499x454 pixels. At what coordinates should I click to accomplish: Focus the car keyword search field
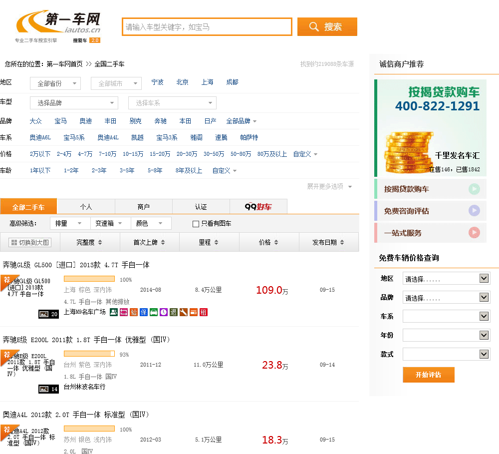tap(207, 27)
